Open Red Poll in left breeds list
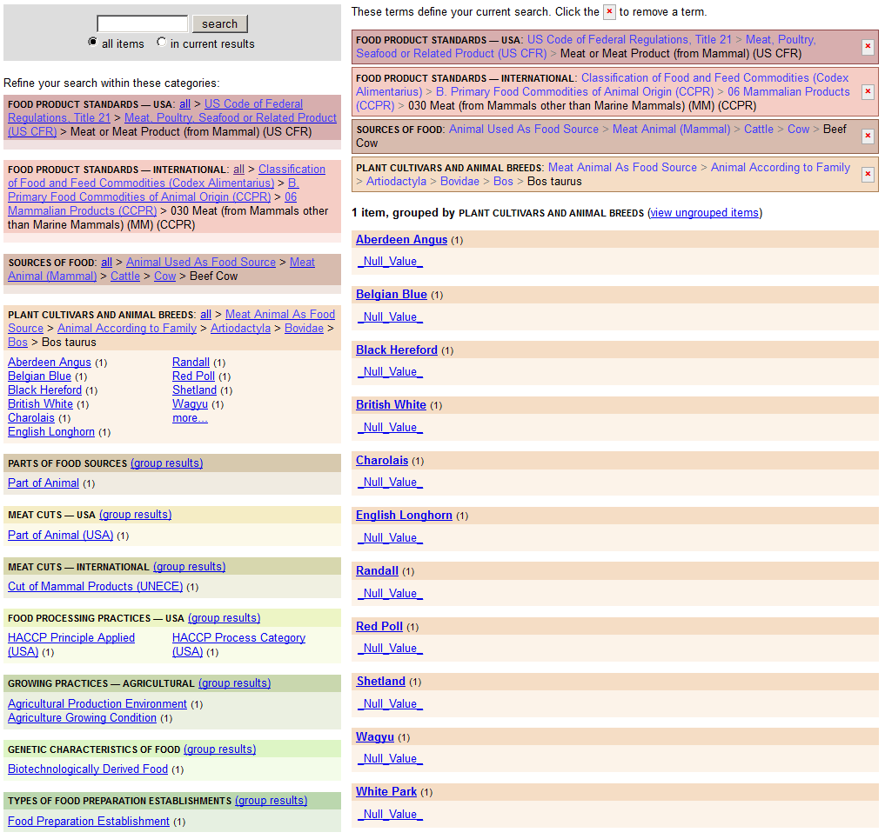885x839 pixels. coord(193,376)
